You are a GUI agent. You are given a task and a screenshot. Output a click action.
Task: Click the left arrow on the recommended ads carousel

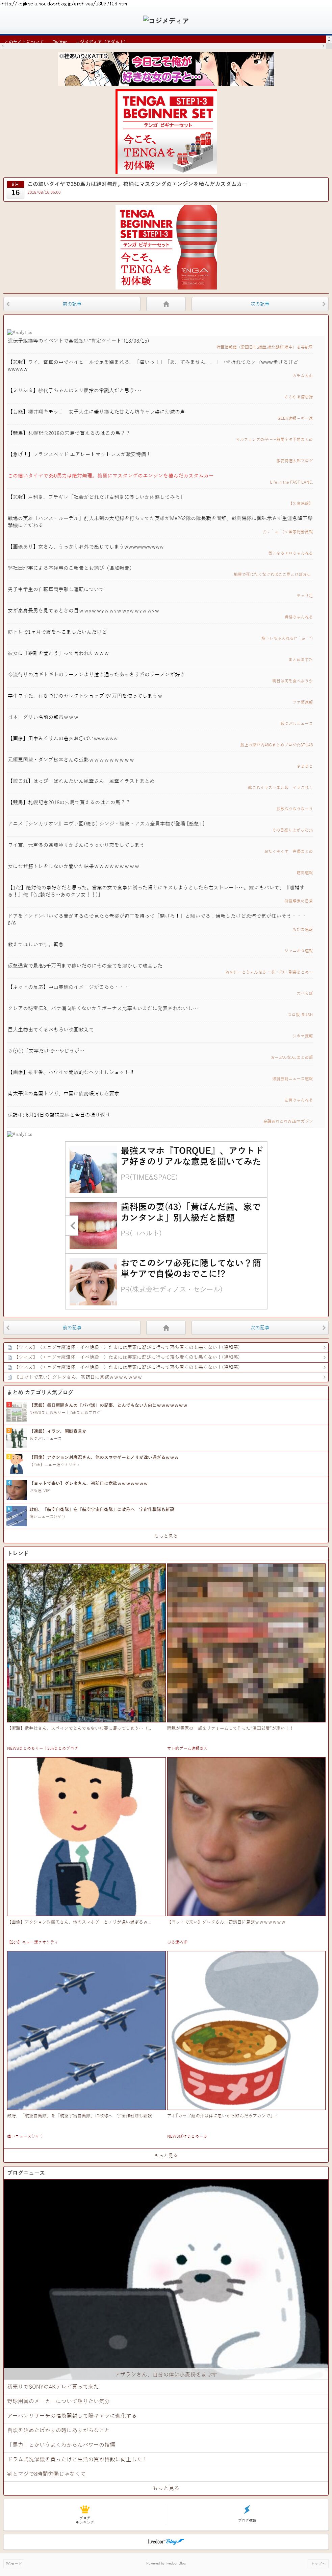[x=73, y=1224]
